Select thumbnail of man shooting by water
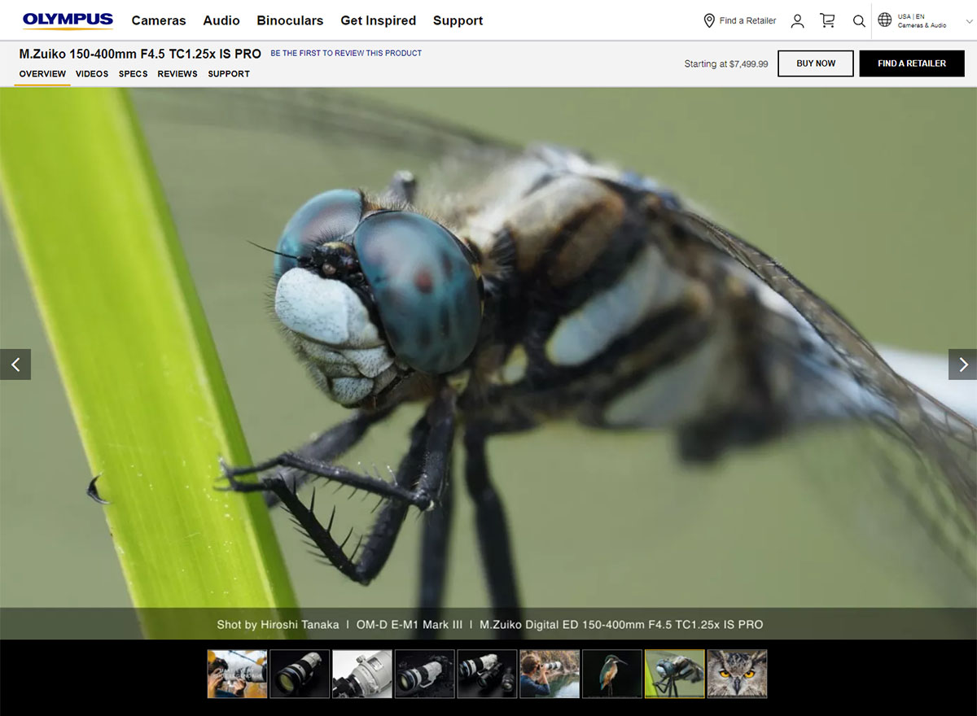977x716 pixels. tap(550, 674)
